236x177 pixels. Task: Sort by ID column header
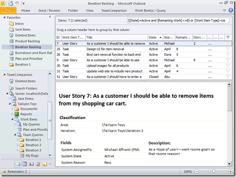(58, 37)
